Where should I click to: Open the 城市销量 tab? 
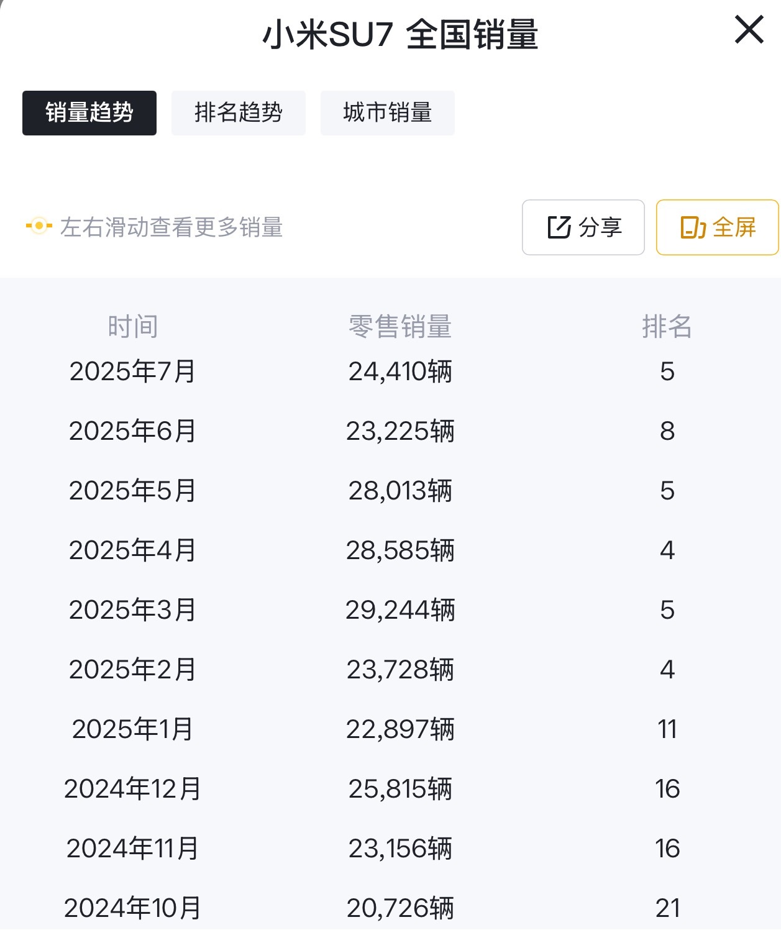tap(388, 112)
